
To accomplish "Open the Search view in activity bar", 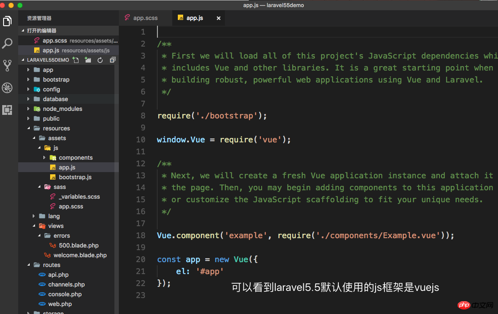I will coord(7,43).
